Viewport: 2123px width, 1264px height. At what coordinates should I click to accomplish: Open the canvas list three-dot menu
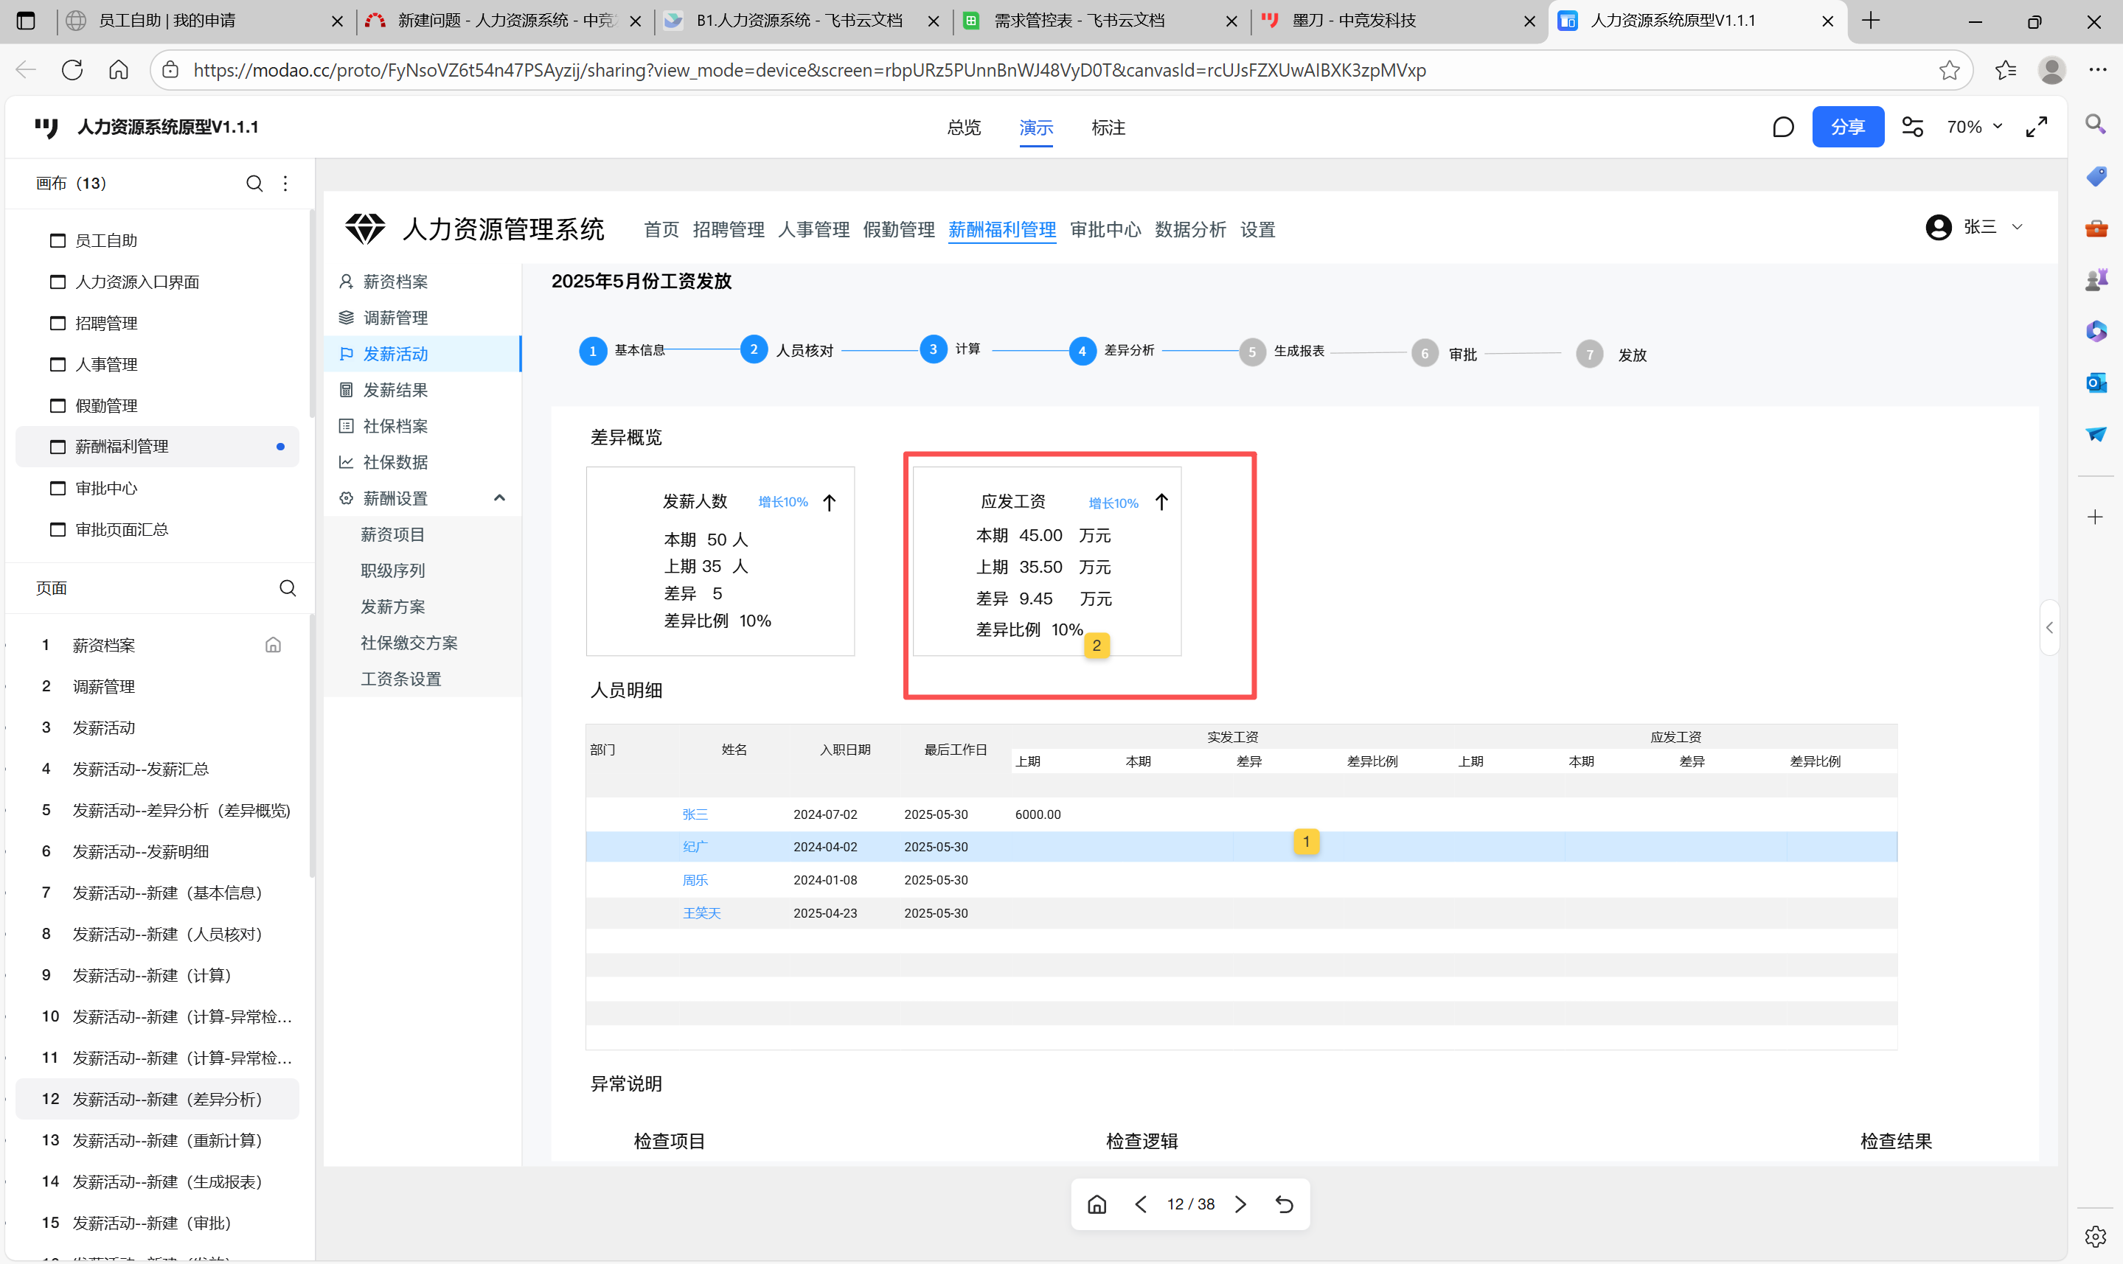(x=285, y=183)
